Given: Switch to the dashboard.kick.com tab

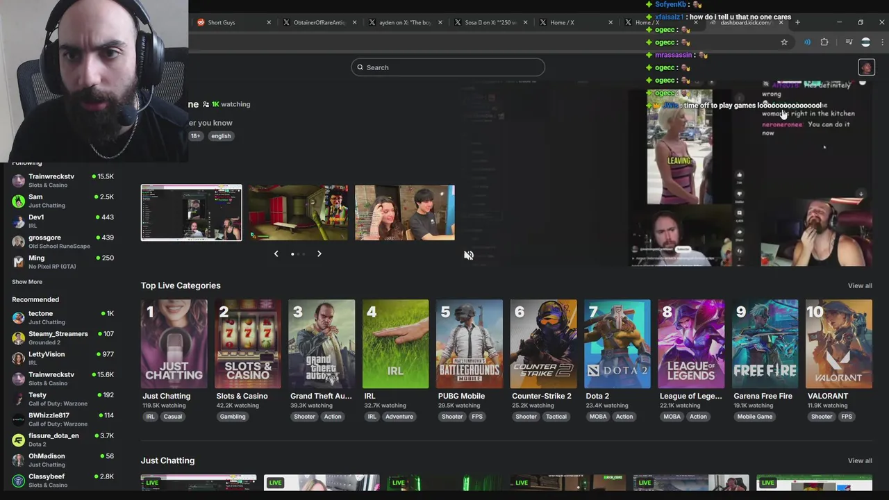Looking at the screenshot, I should point(746,22).
